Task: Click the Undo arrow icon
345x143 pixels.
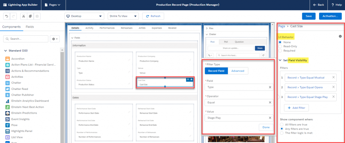Action: click(7, 16)
